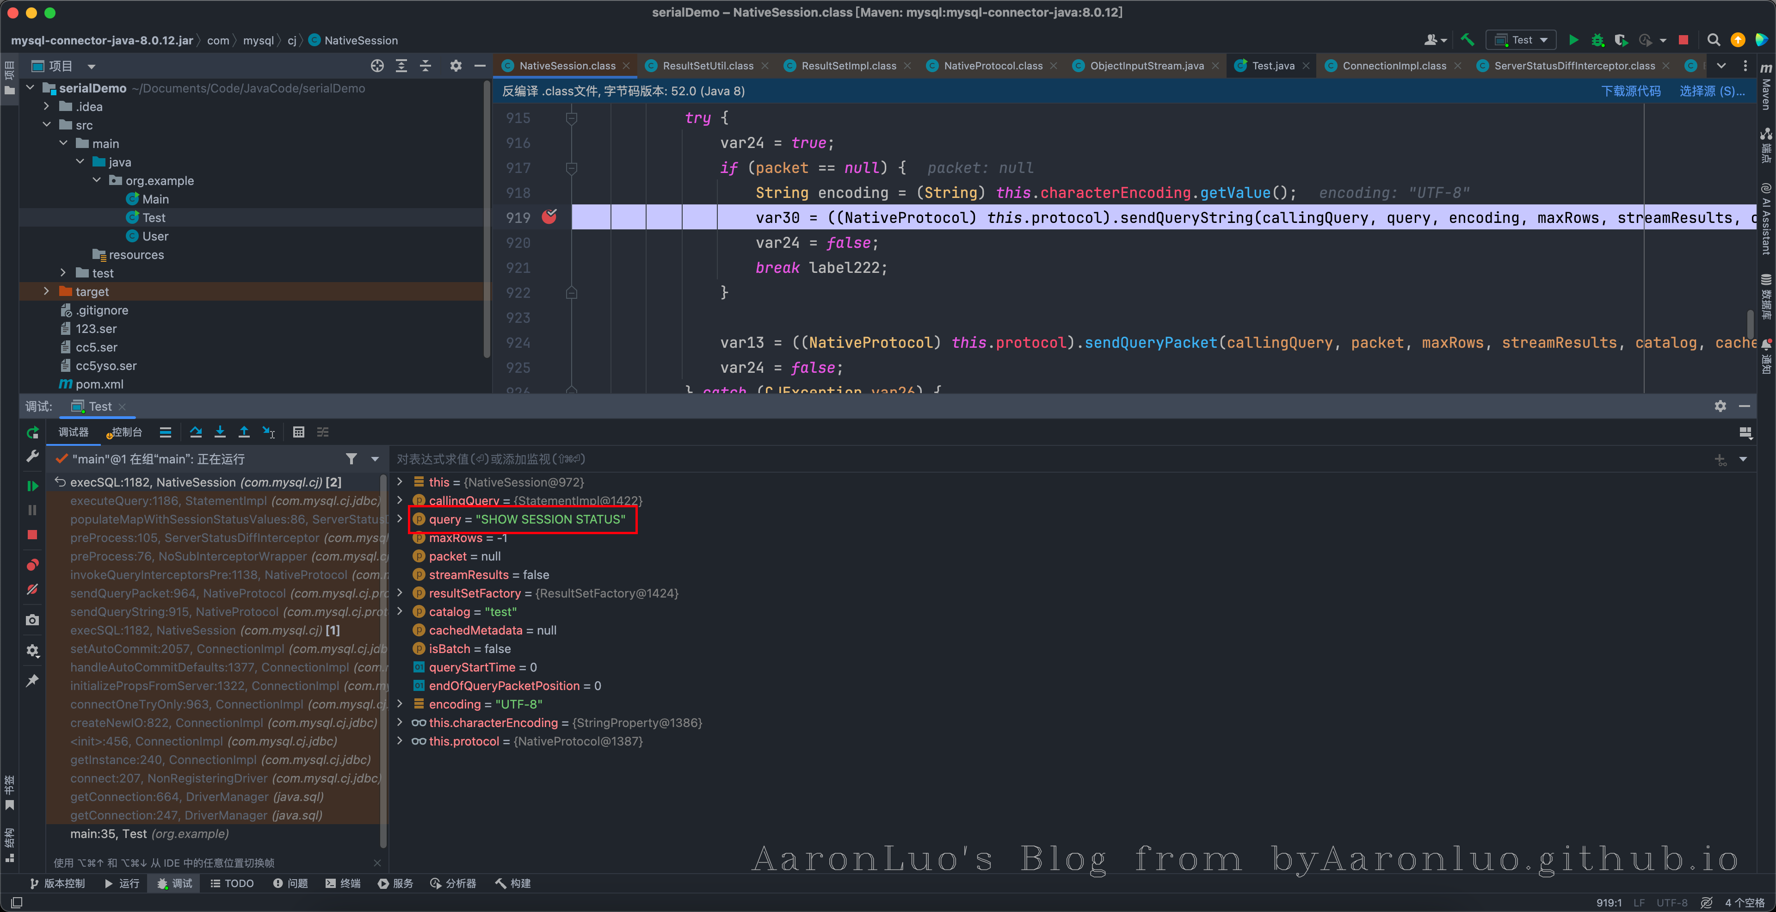1776x912 pixels.
Task: Switch to 控制台 console tab
Action: [x=126, y=432]
